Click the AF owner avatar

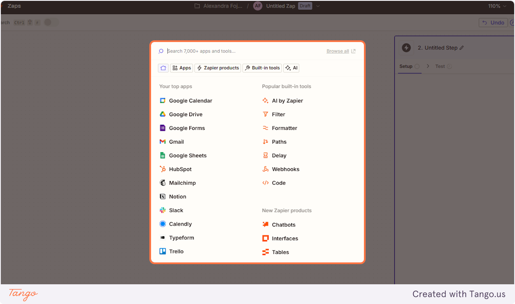[257, 6]
